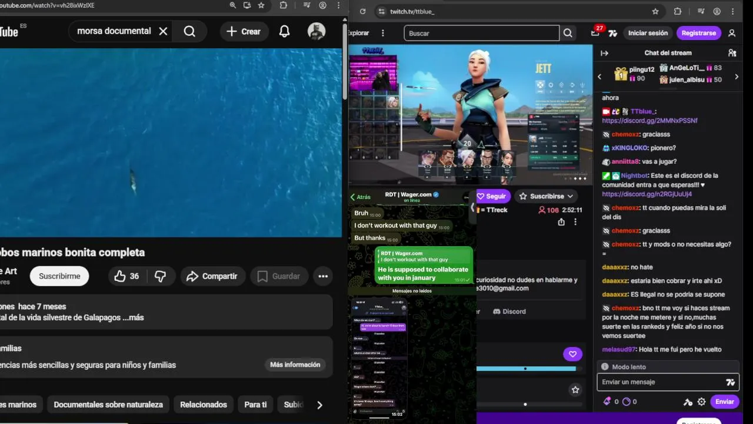The height and width of the screenshot is (424, 753).
Task: Open chat community users icon
Action: tap(732, 53)
